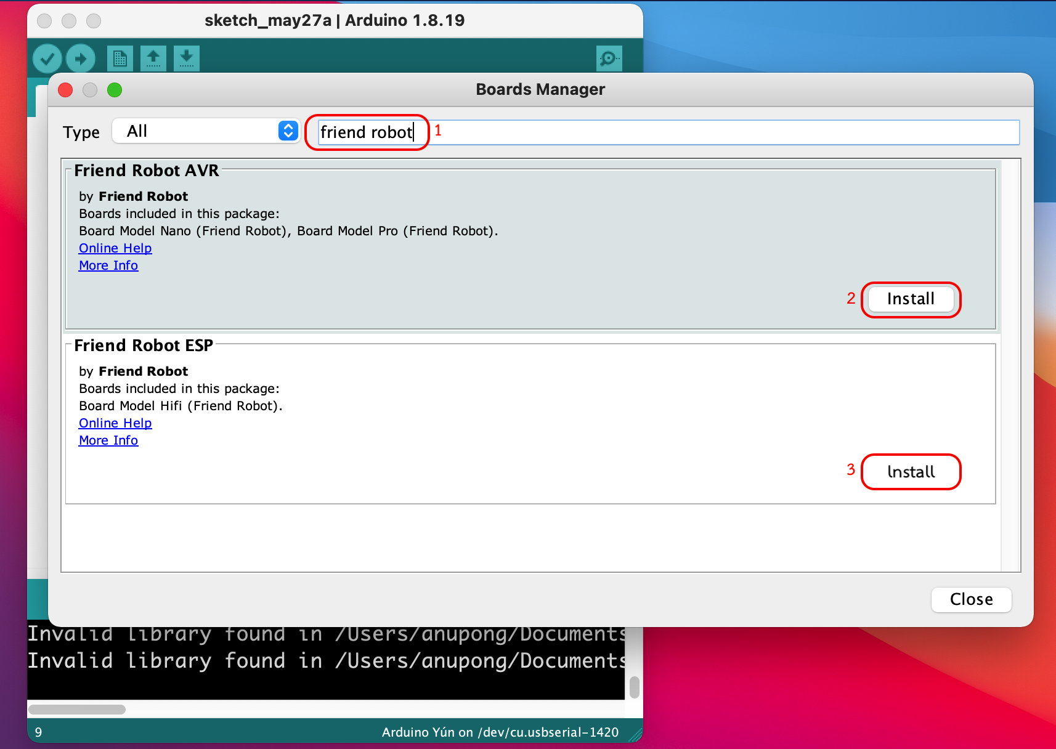The height and width of the screenshot is (749, 1056).
Task: Click the Close button in Boards Manager
Action: point(971,599)
